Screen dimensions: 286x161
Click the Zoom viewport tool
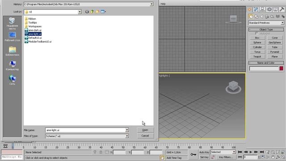[268, 152]
